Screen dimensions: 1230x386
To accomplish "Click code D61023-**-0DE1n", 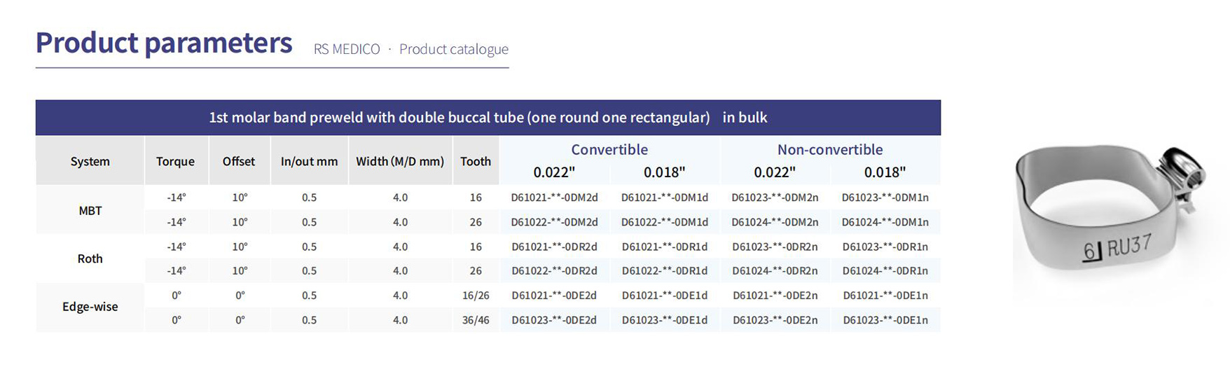I will pos(885,320).
